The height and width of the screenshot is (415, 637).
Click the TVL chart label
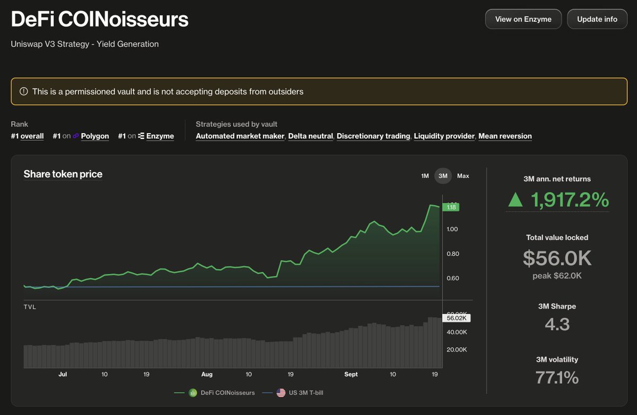tap(30, 307)
